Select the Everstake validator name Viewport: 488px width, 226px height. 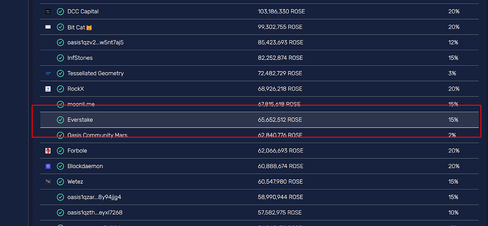(x=80, y=120)
